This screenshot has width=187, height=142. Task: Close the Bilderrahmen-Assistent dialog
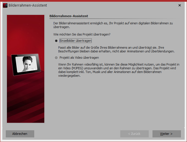point(180,5)
